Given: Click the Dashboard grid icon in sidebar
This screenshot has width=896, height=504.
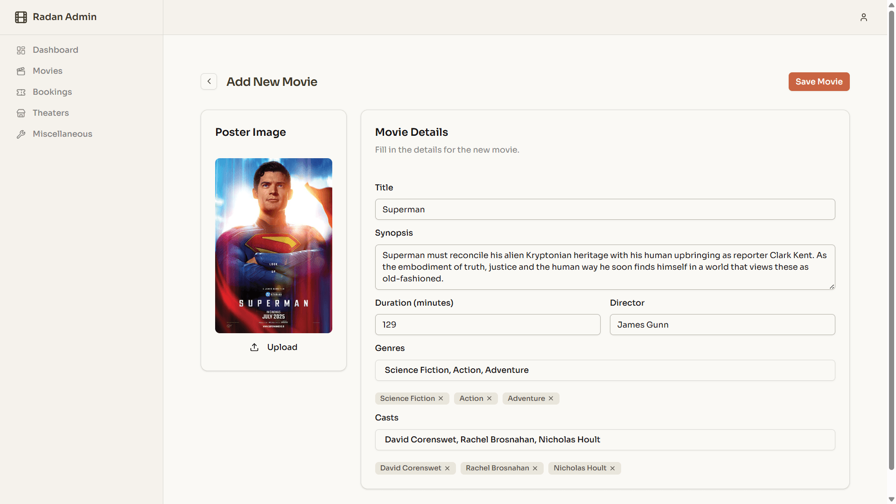Looking at the screenshot, I should point(21,50).
